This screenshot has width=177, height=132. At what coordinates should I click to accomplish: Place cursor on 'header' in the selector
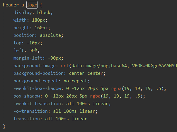pos(11,5)
